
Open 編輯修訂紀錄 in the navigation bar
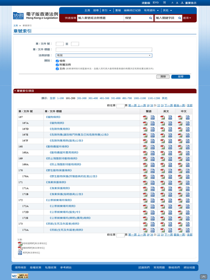132,10
